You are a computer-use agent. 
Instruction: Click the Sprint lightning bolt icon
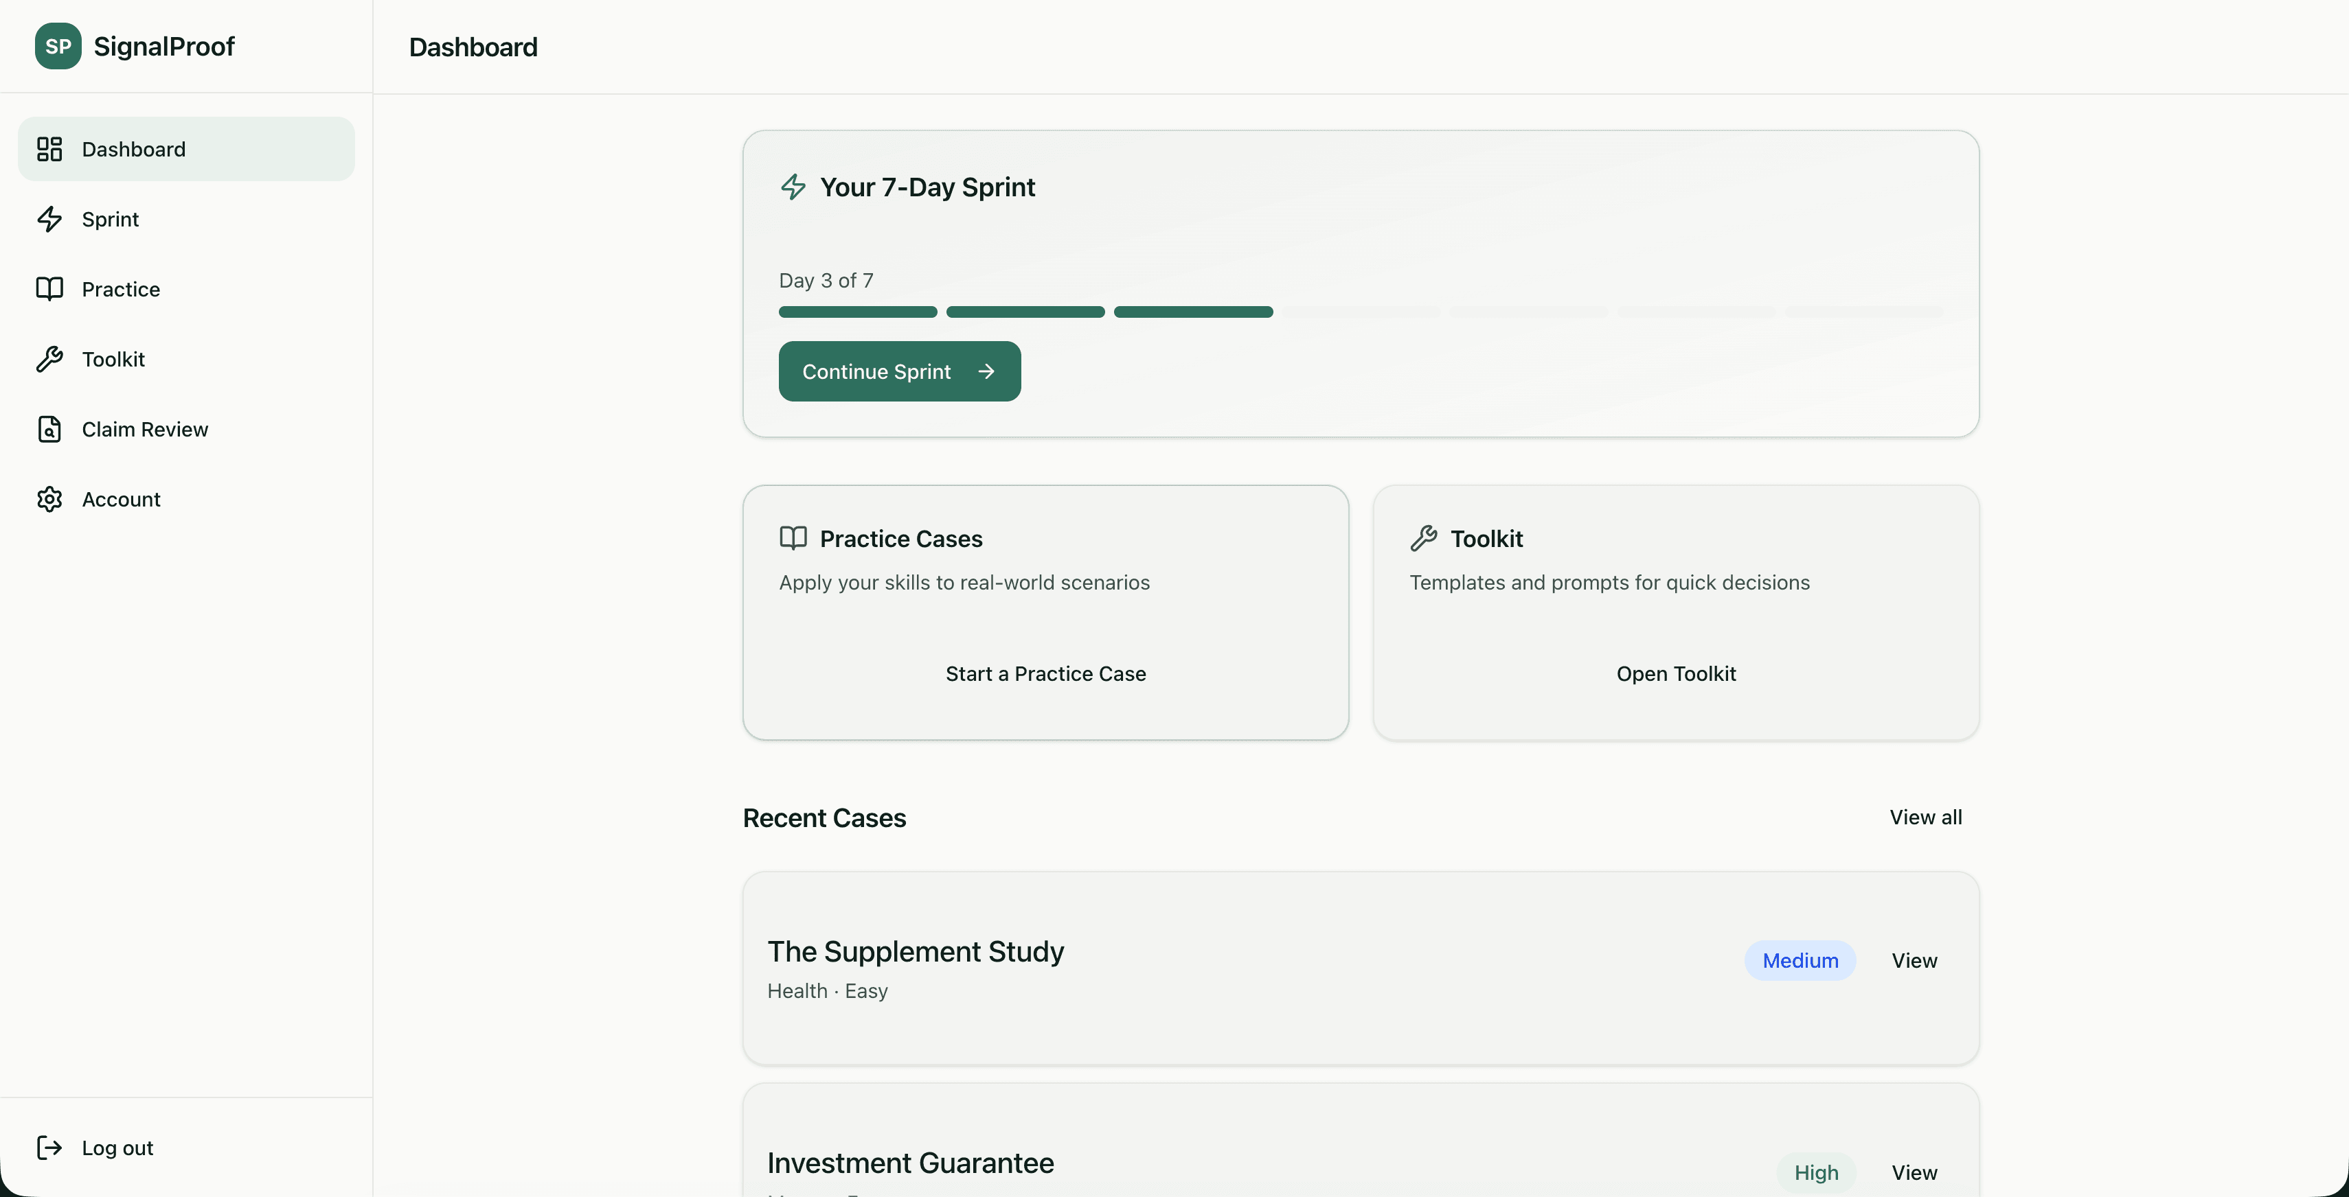pyautogui.click(x=50, y=219)
